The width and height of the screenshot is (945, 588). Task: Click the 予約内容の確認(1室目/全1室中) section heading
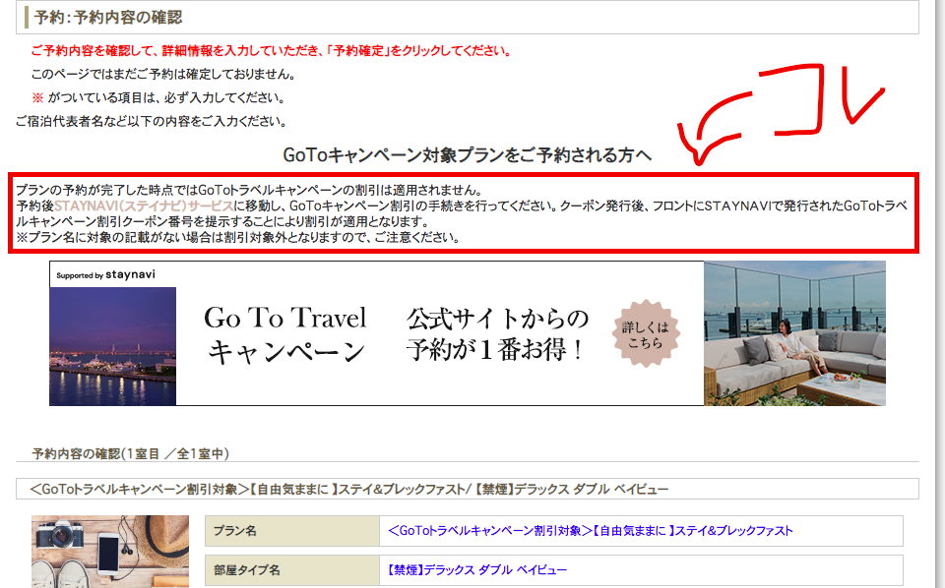[x=130, y=454]
